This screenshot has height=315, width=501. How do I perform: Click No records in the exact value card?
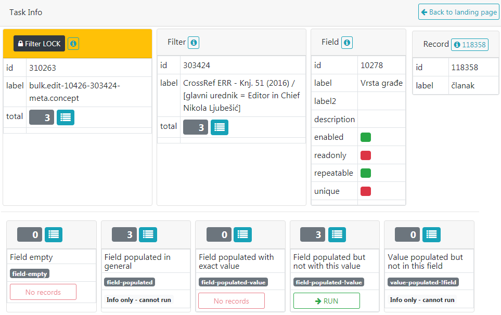click(x=231, y=300)
